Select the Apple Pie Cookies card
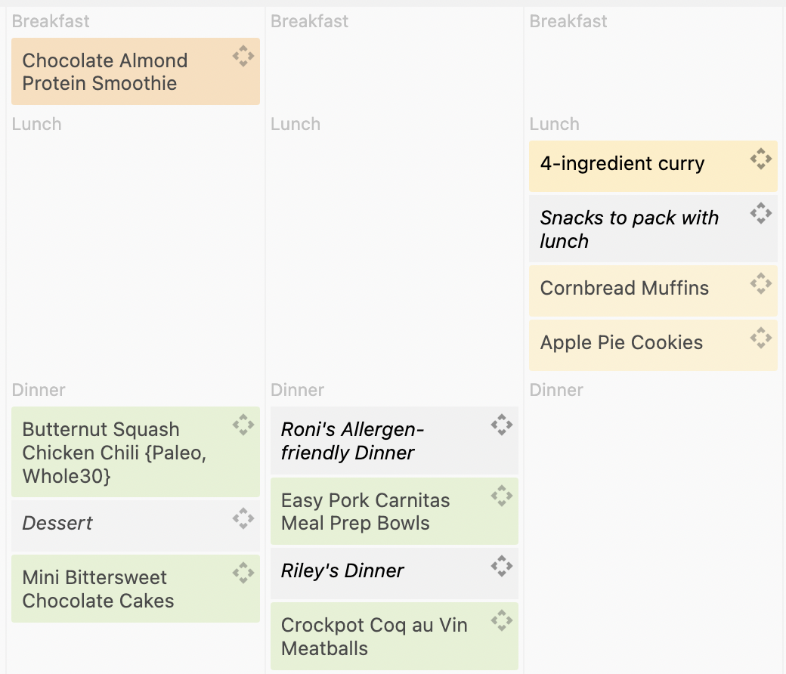 tap(621, 343)
